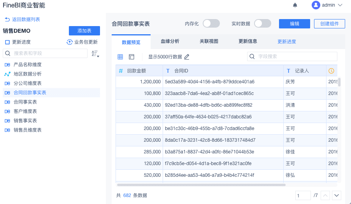Click the return to data list arrow

coord(7,19)
